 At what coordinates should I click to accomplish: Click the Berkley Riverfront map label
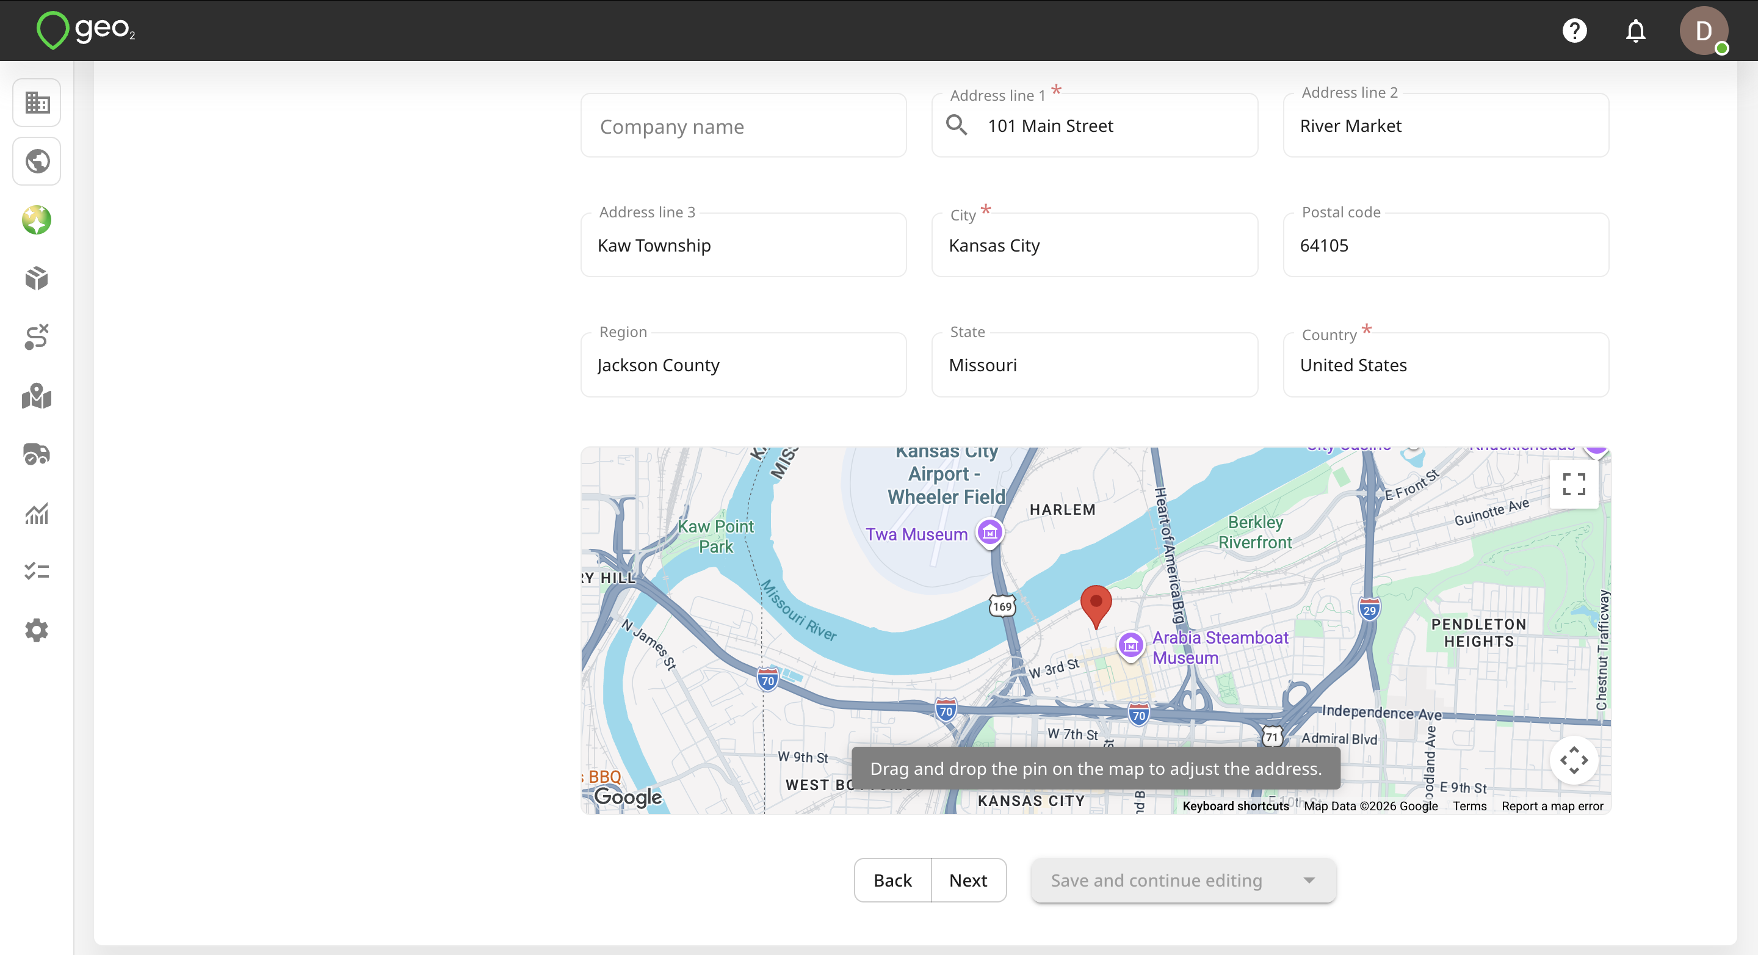(1254, 532)
